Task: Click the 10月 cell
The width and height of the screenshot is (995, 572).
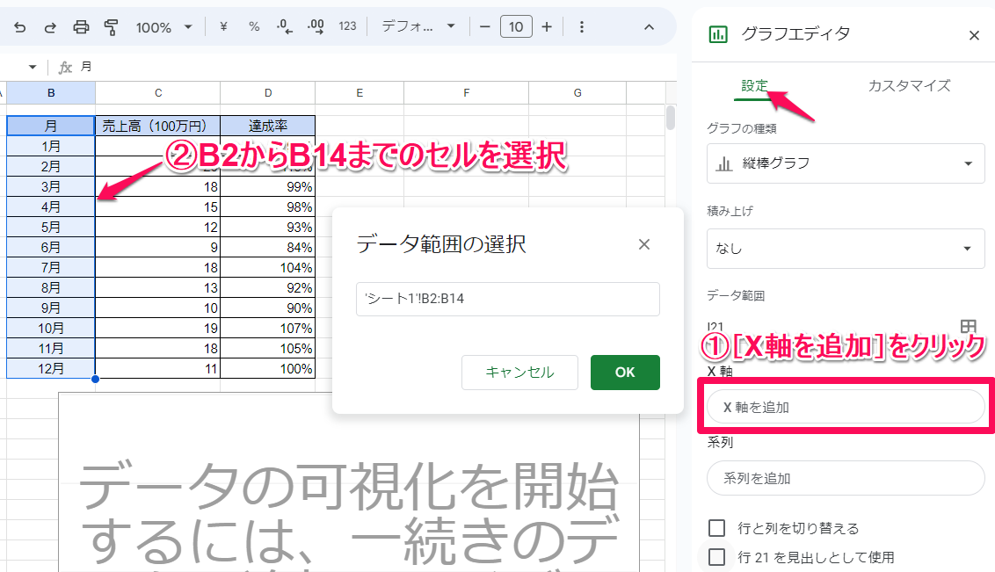Action: pyautogui.click(x=51, y=328)
